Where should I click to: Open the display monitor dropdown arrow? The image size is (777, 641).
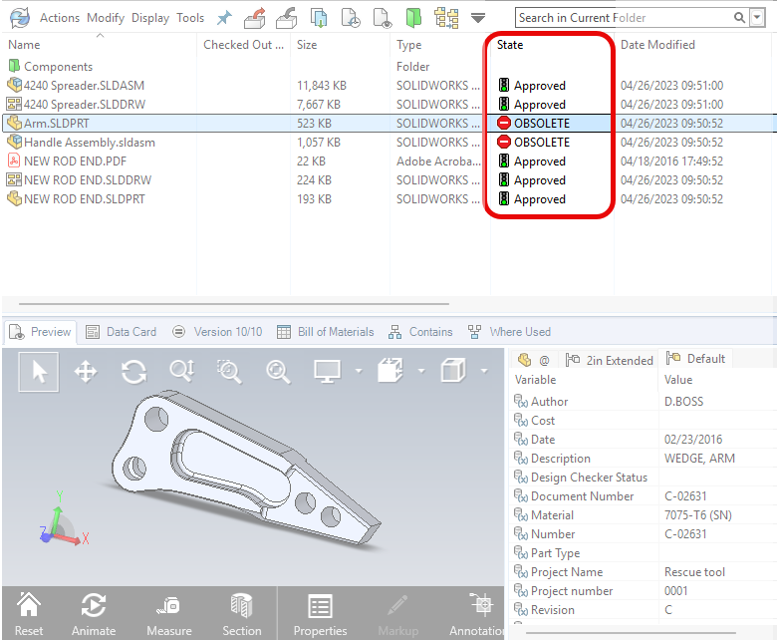pyautogui.click(x=359, y=371)
